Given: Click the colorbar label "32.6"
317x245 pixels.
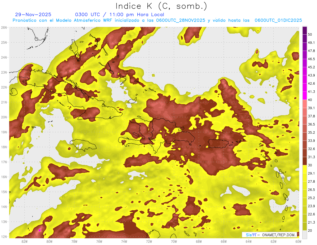Looking at the screenshot, I should pos(311,149).
